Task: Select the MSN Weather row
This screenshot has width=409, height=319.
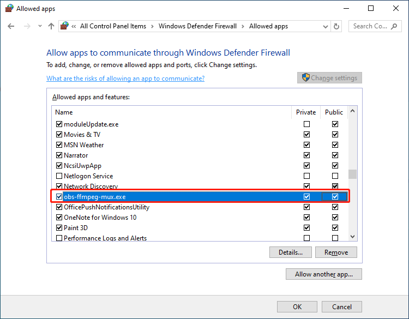Action: click(200, 145)
